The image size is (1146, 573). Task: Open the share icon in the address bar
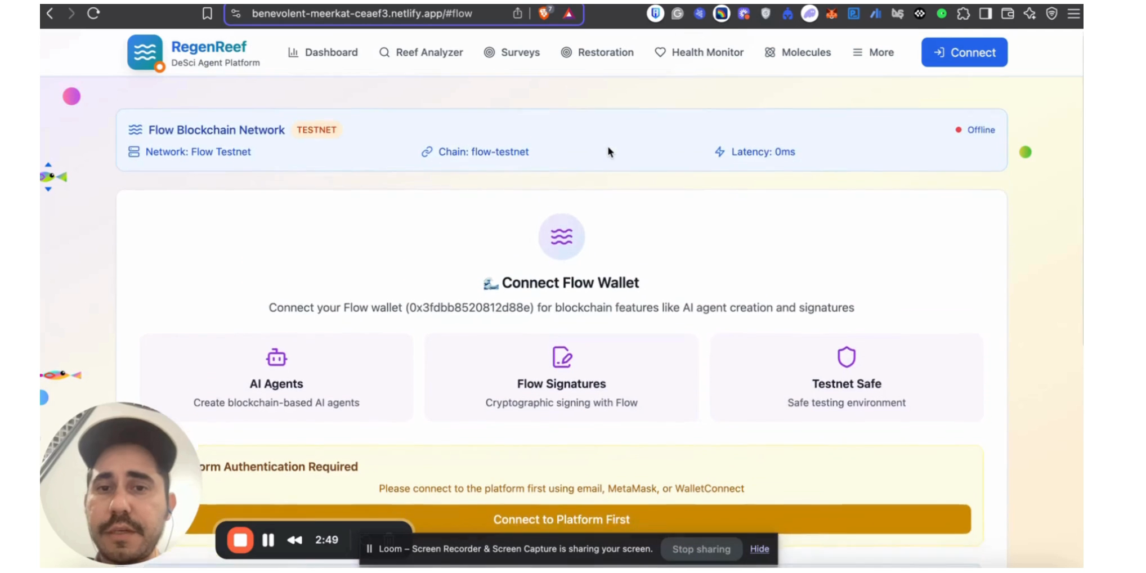coord(517,14)
